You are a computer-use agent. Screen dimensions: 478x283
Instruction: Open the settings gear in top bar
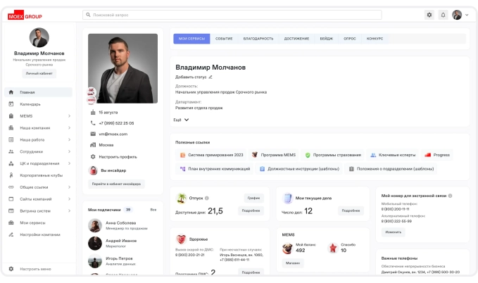pyautogui.click(x=429, y=15)
